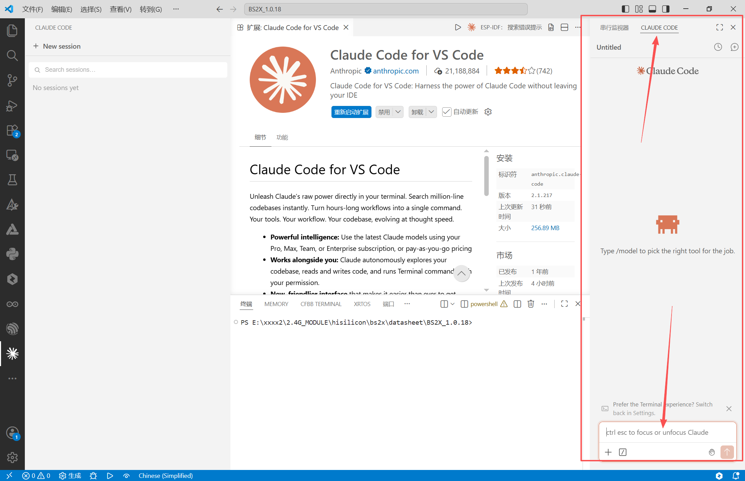Open session history clock icon
This screenshot has height=481, width=745.
(x=718, y=47)
